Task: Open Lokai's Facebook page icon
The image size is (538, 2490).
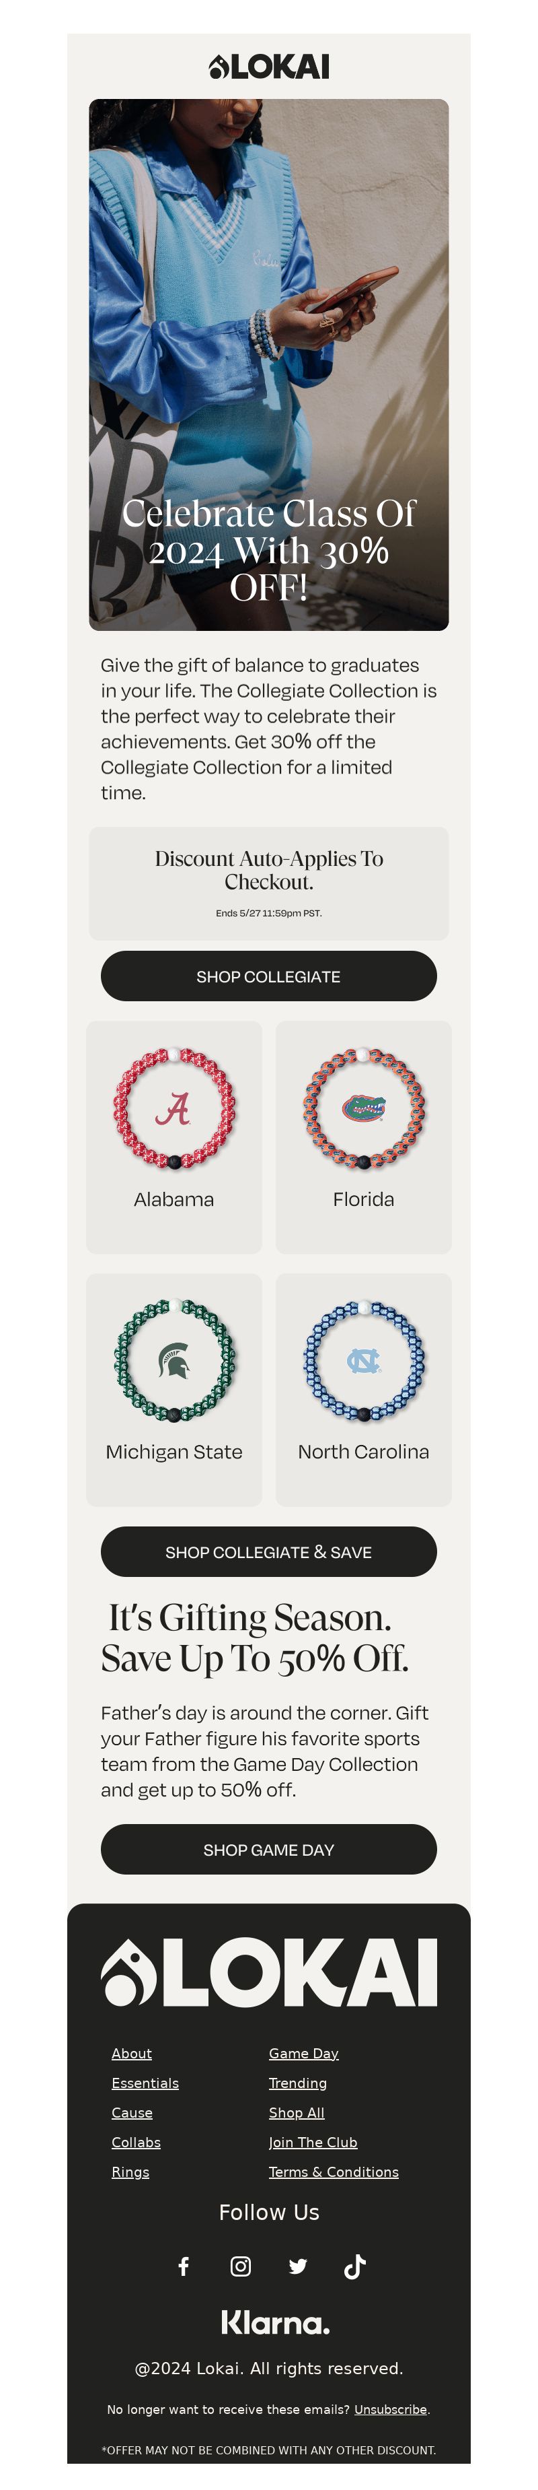Action: coord(184,2265)
